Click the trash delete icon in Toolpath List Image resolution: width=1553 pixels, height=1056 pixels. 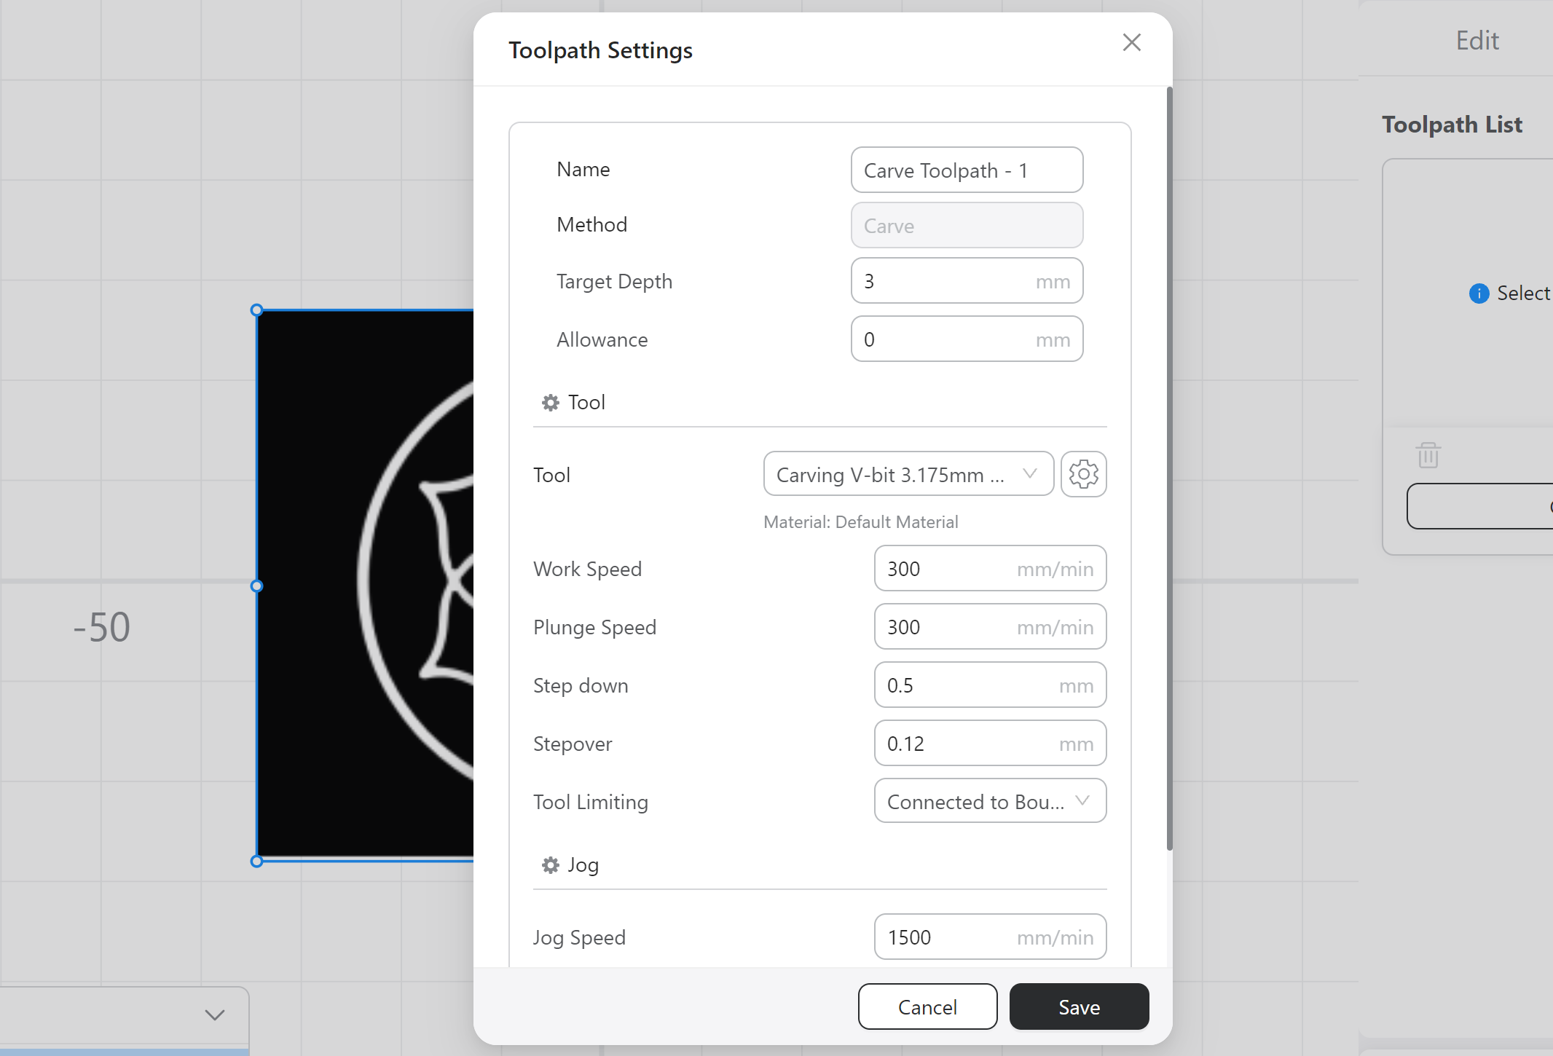(x=1428, y=455)
